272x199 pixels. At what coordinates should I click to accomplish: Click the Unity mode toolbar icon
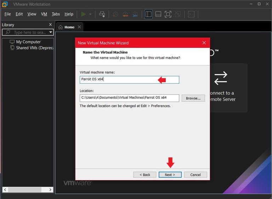(178, 14)
